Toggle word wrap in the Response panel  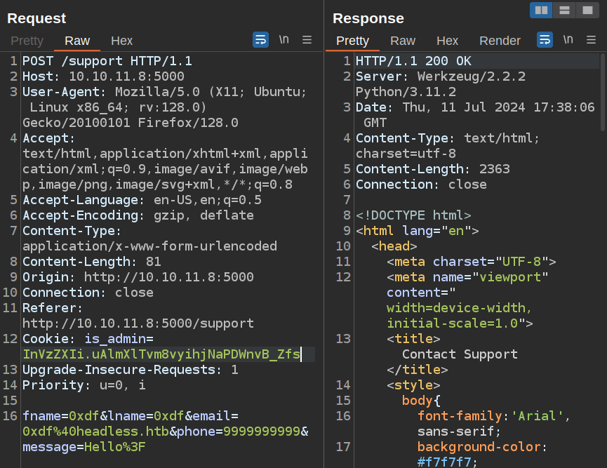(x=545, y=40)
